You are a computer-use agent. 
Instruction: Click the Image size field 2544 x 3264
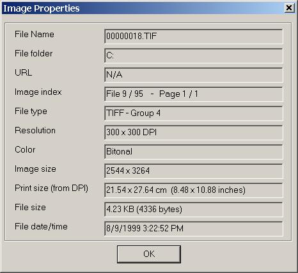(x=194, y=171)
